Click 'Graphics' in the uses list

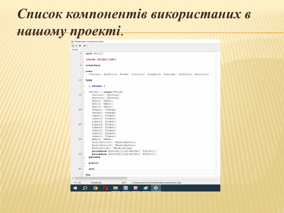tap(155, 74)
